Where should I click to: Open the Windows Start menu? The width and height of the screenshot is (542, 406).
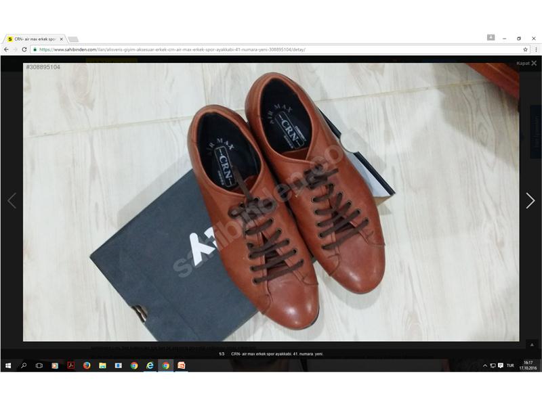(7, 365)
